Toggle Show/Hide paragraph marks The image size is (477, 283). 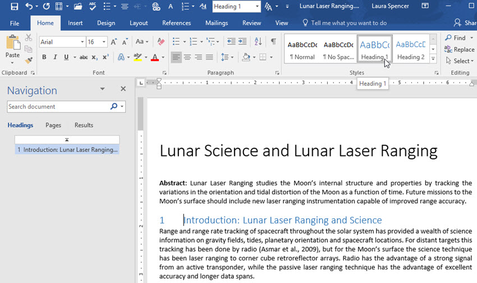tap(273, 42)
